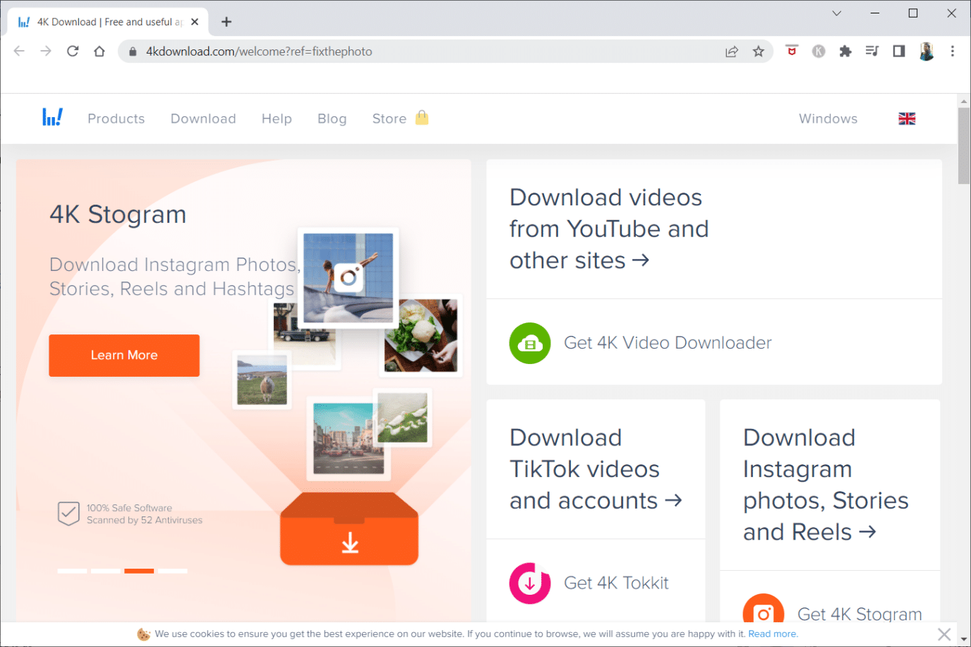Open the Download menu item
The image size is (971, 647).
(203, 119)
